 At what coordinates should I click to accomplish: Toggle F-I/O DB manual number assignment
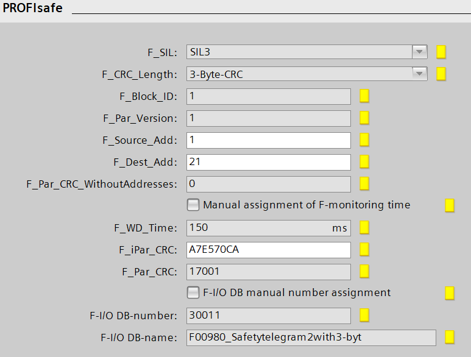(193, 292)
